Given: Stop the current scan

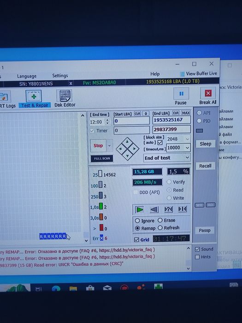Looking at the screenshot, I should click(x=98, y=146).
